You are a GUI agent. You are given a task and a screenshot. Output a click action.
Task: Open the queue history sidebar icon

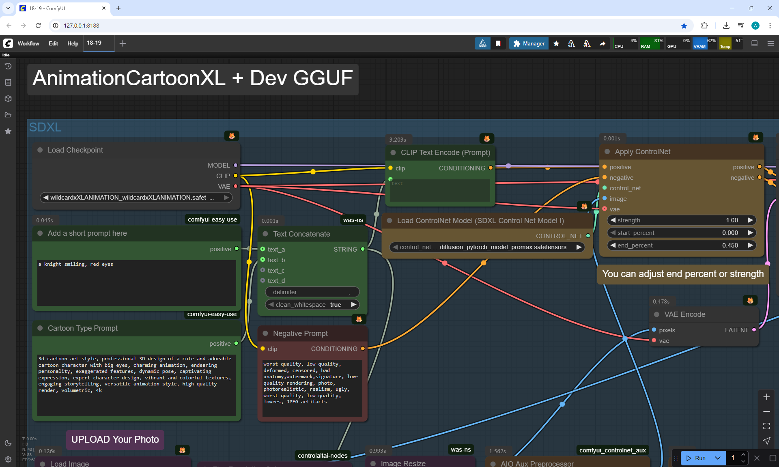click(8, 66)
